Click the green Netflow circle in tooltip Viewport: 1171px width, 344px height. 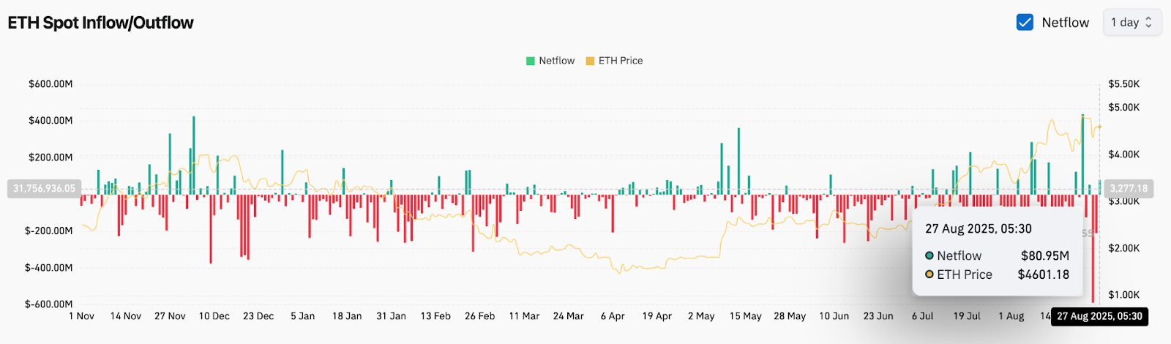(x=929, y=256)
